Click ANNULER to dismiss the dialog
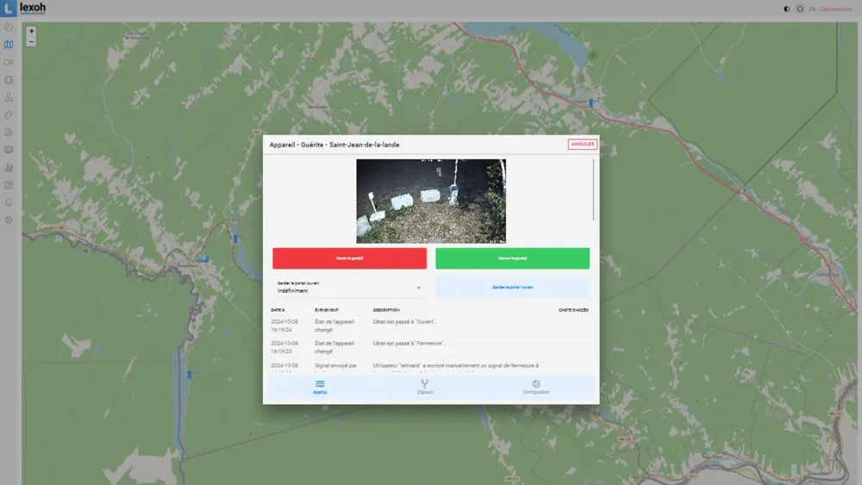 click(583, 145)
